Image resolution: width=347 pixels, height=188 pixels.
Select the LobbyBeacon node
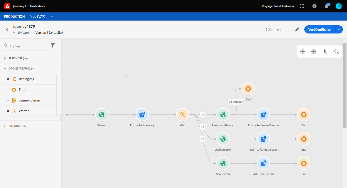tap(223, 139)
